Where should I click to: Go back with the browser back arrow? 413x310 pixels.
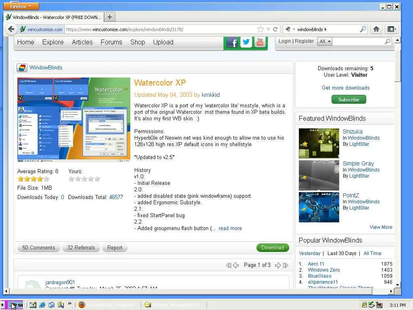(11, 29)
